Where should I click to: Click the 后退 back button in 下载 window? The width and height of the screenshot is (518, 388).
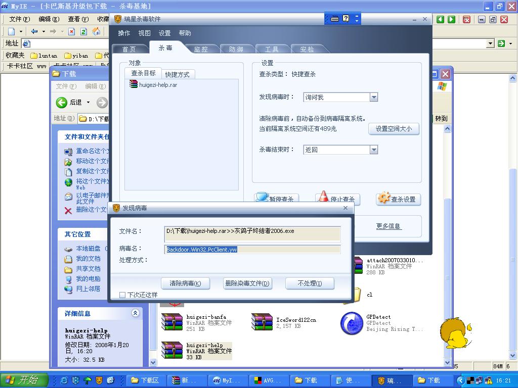point(69,103)
